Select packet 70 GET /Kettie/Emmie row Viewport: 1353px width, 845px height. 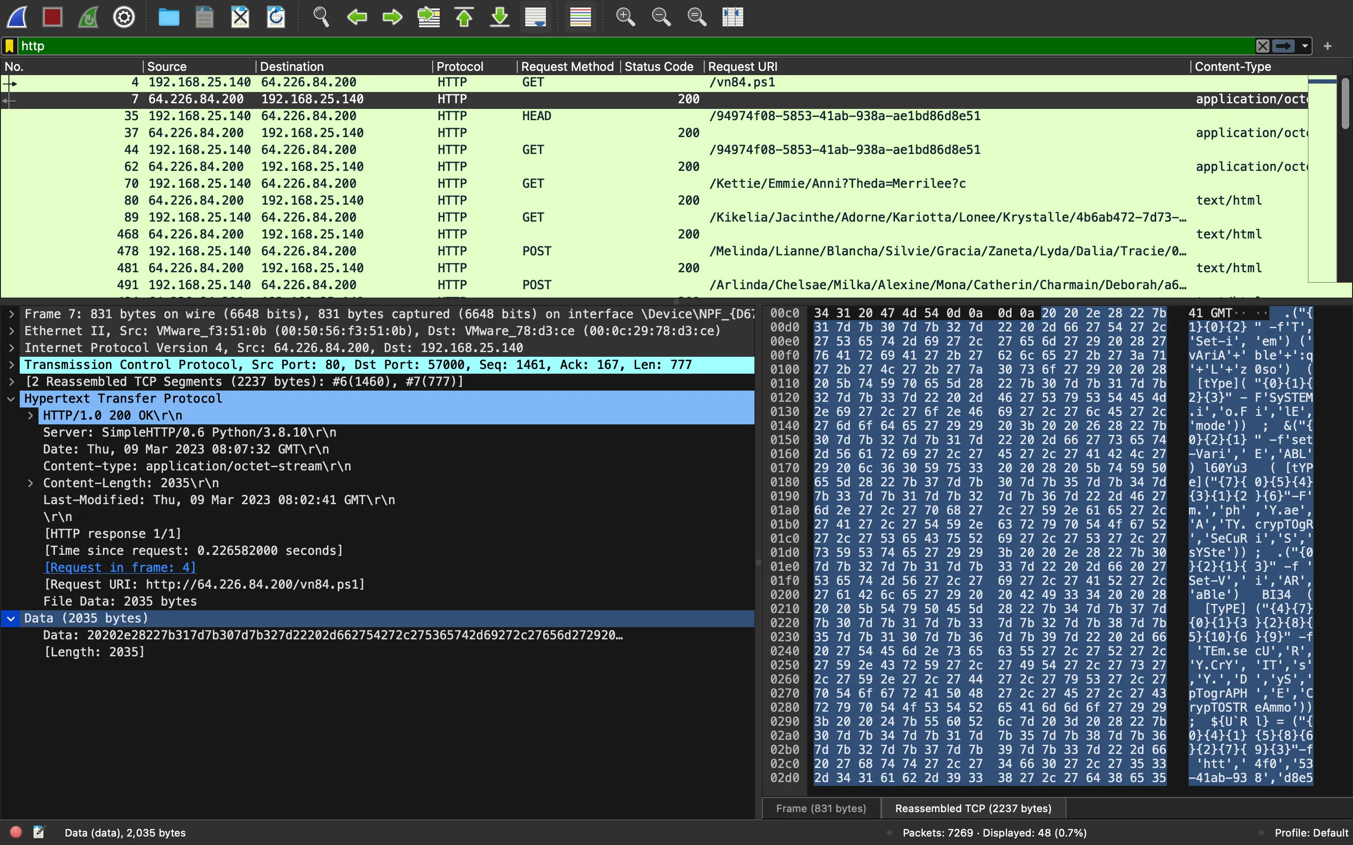point(654,184)
